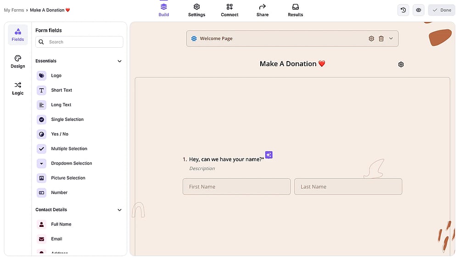Viewport: 459px width, 260px height.
Task: Open form title settings gear
Action: (x=401, y=64)
